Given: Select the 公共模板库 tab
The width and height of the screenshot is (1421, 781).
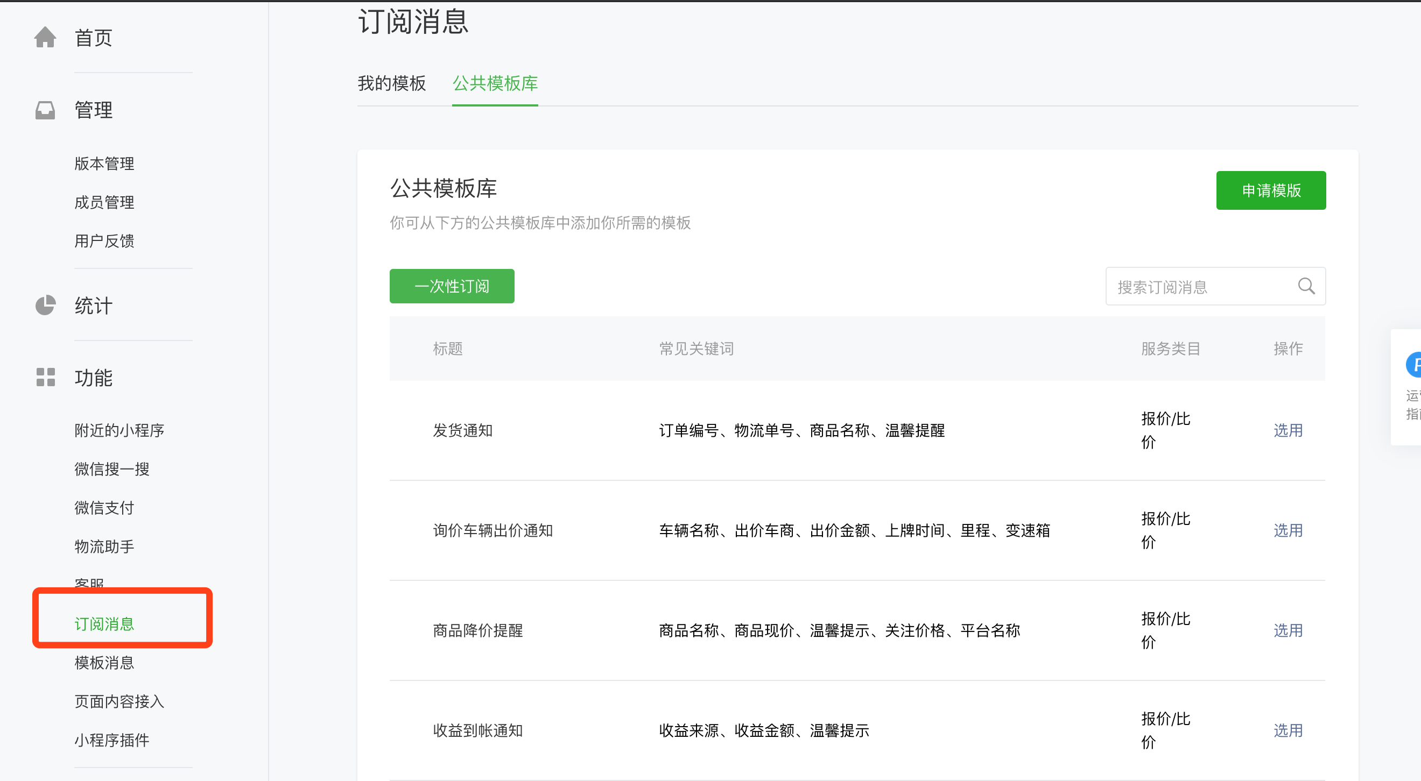Looking at the screenshot, I should tap(495, 83).
